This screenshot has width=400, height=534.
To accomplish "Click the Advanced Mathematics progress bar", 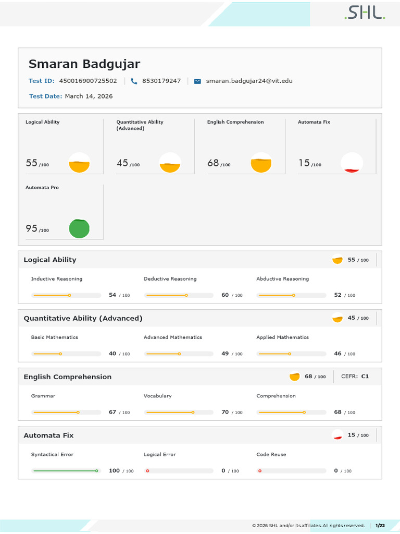I will pyautogui.click(x=179, y=354).
